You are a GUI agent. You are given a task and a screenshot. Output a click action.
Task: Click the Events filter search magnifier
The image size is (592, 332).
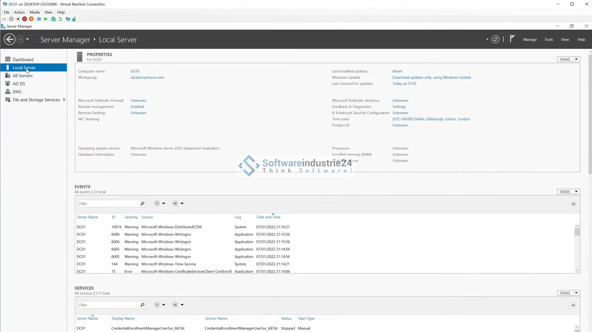click(142, 204)
